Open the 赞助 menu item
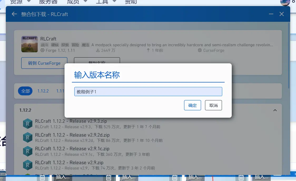 click(131, 2)
